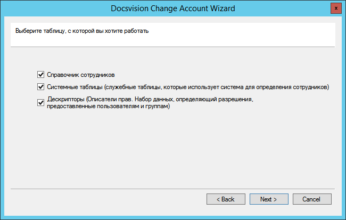Proceed using the "Next >" button
This screenshot has width=346, height=220.
coord(268,199)
